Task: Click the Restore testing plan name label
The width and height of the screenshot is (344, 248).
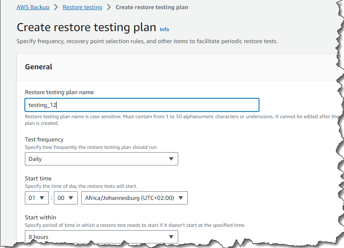Action: pos(59,92)
